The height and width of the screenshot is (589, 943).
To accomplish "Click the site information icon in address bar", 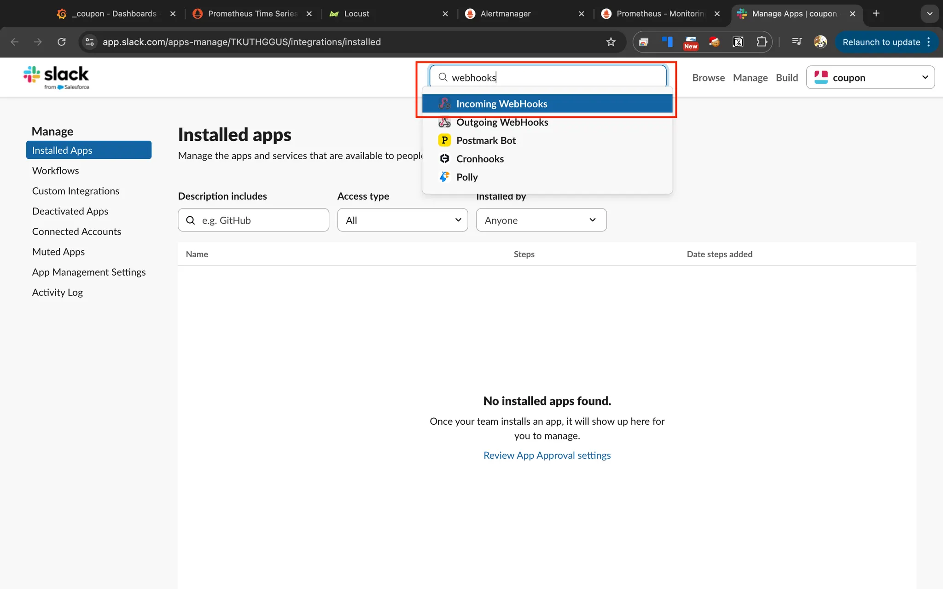I will click(x=89, y=42).
